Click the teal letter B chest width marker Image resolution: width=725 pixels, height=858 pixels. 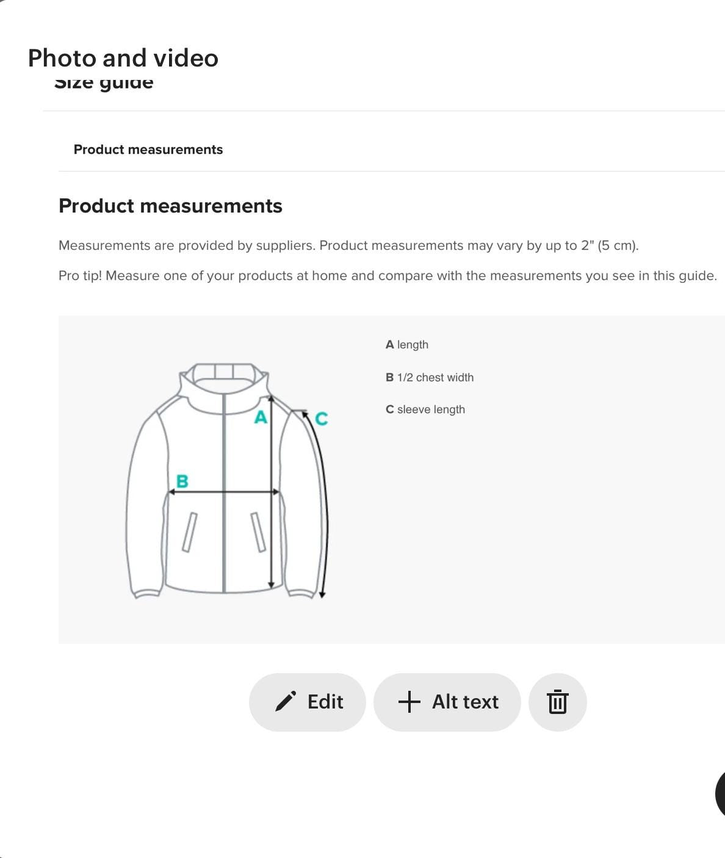182,481
